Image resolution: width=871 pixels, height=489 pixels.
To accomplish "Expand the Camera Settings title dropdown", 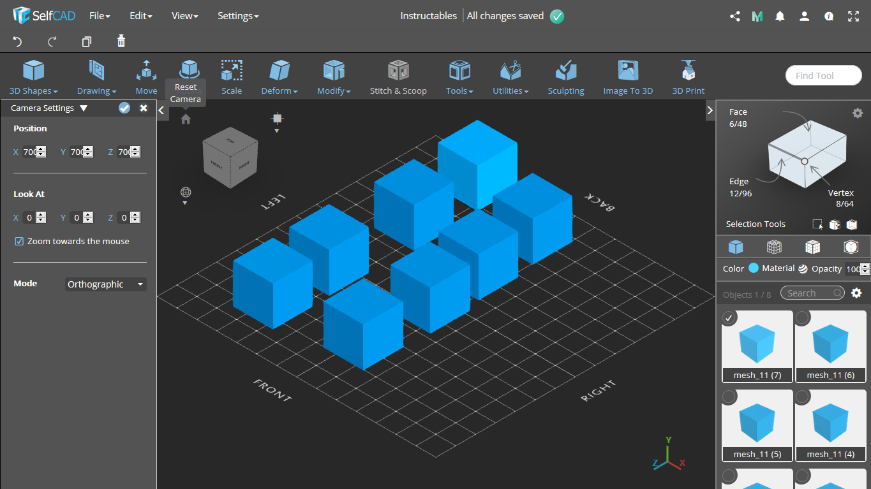I will [x=84, y=108].
